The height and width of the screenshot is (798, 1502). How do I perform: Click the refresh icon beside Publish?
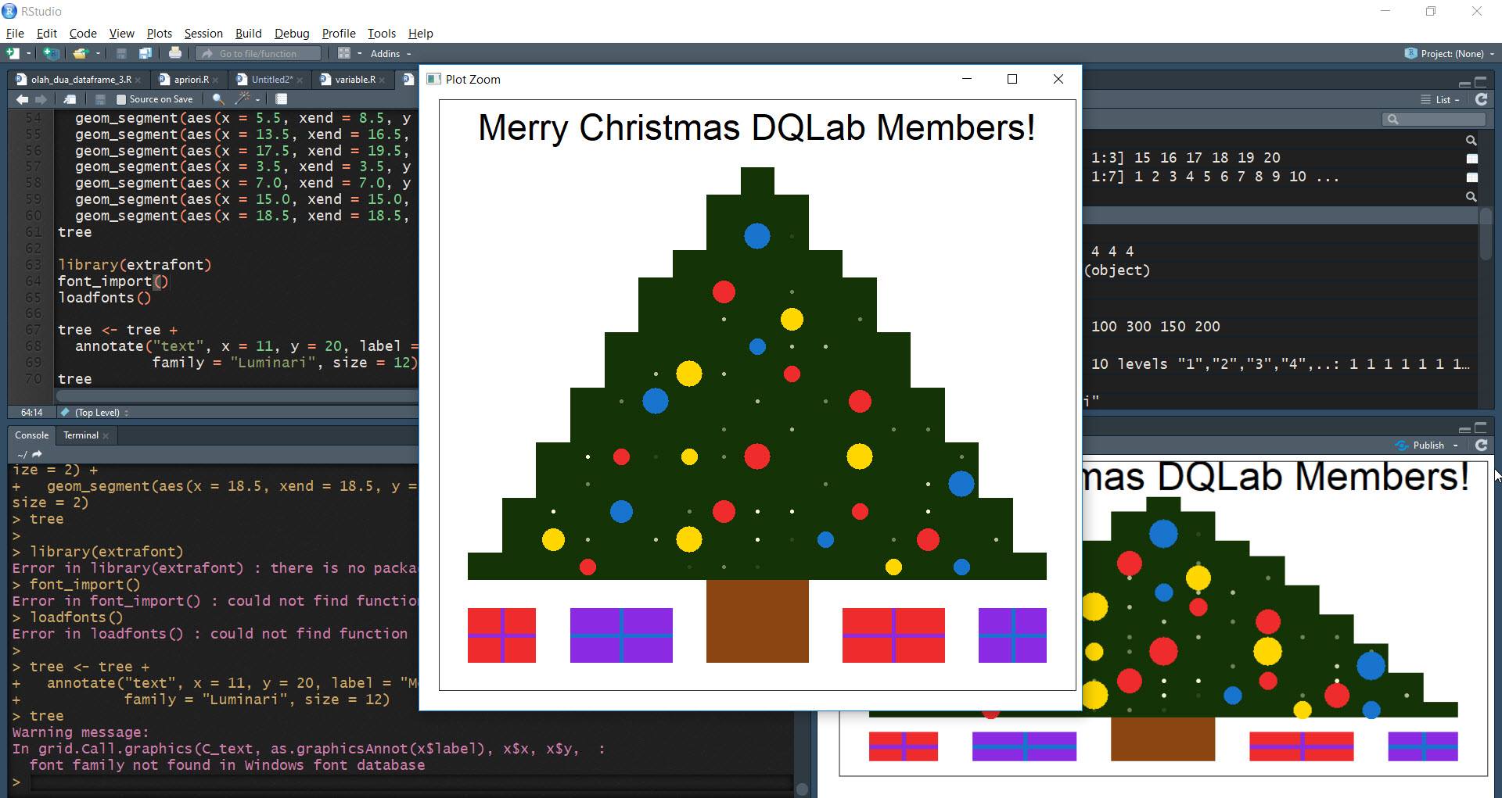click(1481, 445)
